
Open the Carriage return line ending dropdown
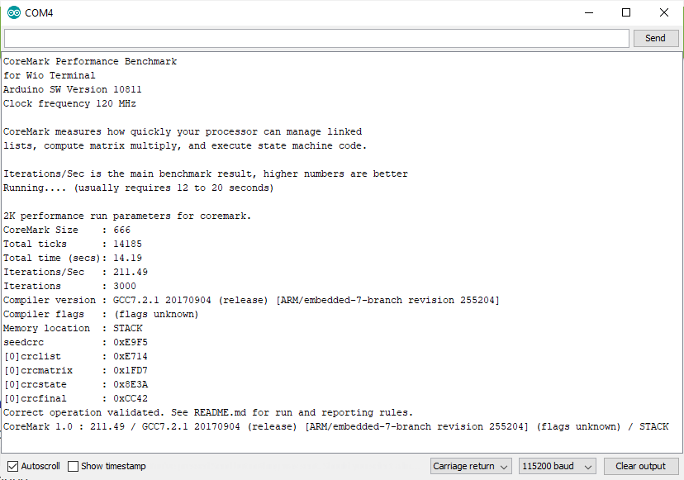(471, 466)
